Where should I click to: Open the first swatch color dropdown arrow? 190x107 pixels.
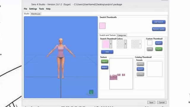pyautogui.click(x=111, y=44)
